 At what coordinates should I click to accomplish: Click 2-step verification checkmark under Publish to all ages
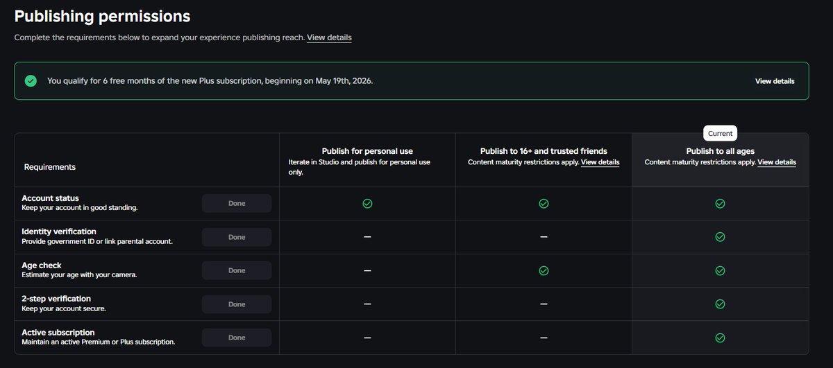click(x=720, y=304)
